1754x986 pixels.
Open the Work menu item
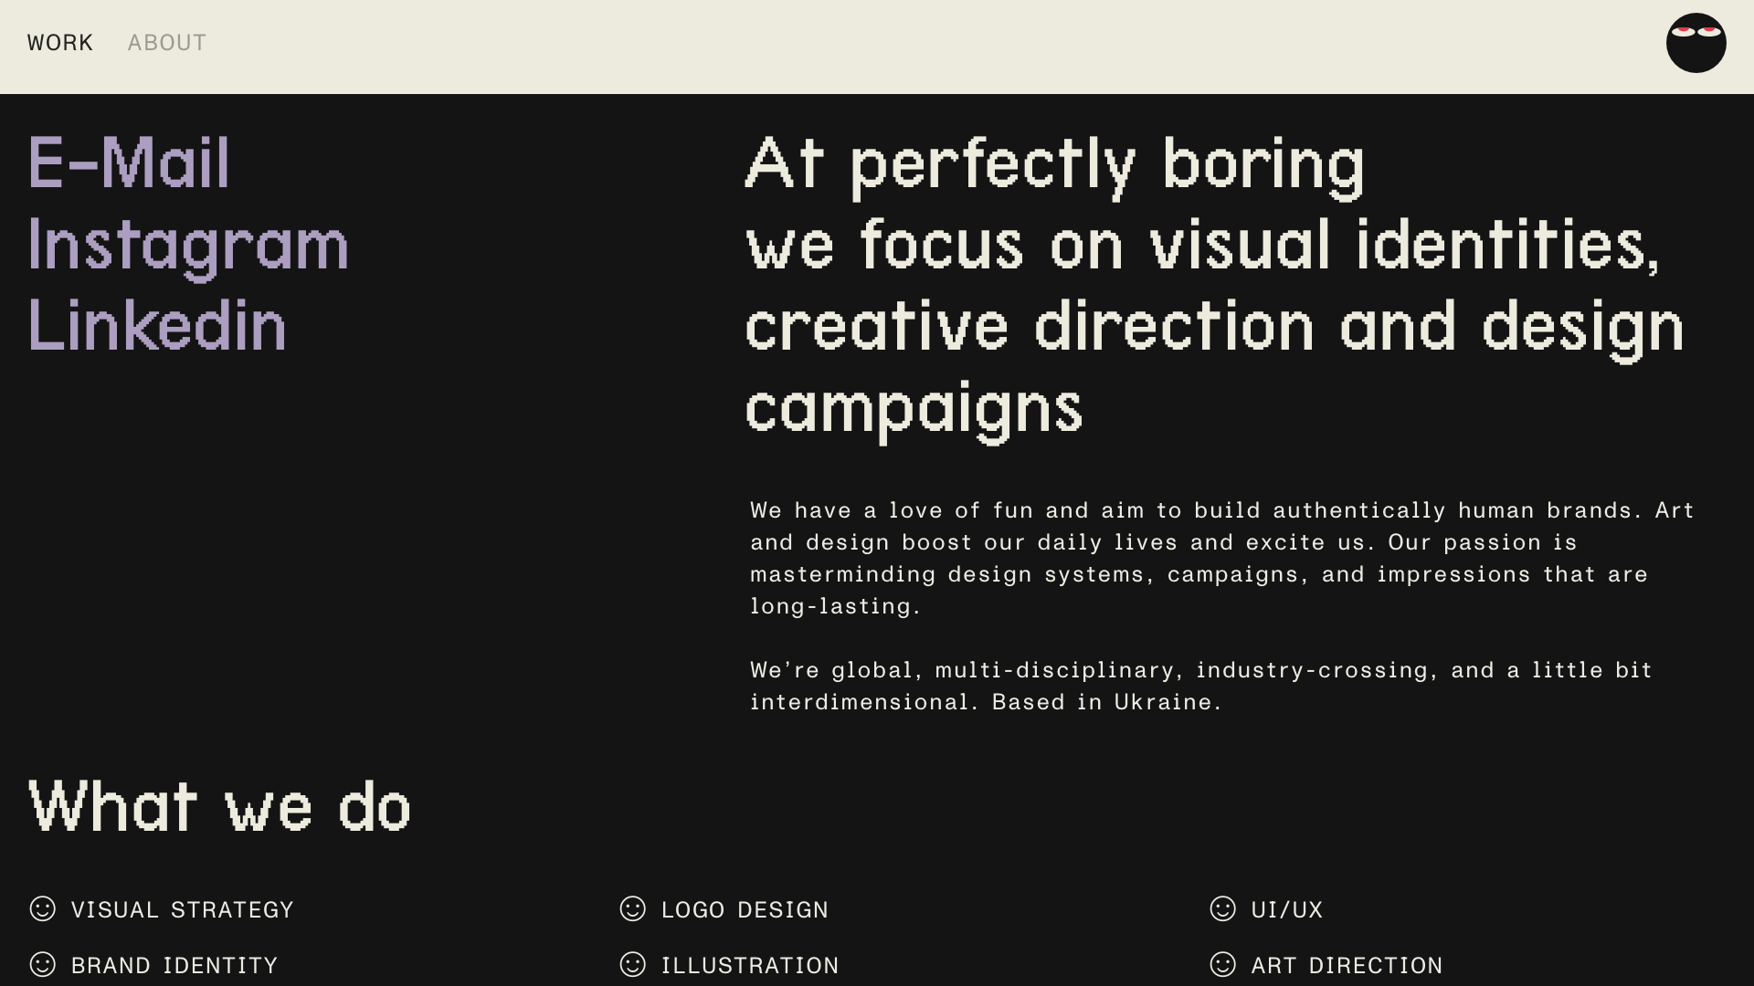point(60,43)
